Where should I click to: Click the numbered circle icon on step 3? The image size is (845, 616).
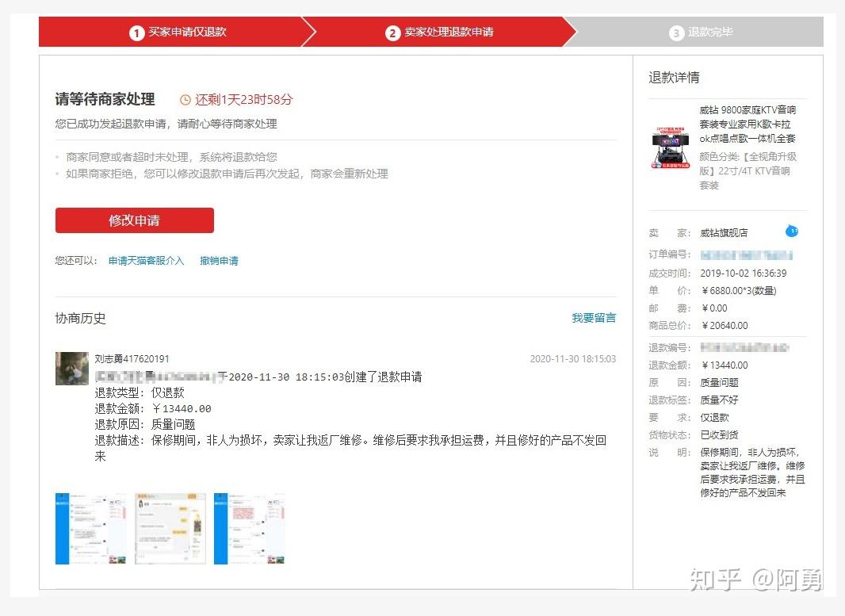676,33
